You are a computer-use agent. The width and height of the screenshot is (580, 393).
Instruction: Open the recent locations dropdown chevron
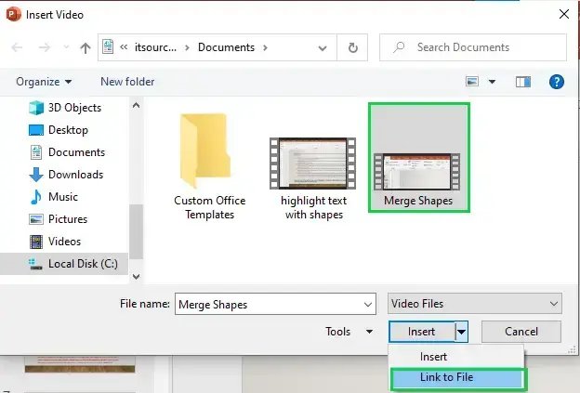(x=66, y=47)
